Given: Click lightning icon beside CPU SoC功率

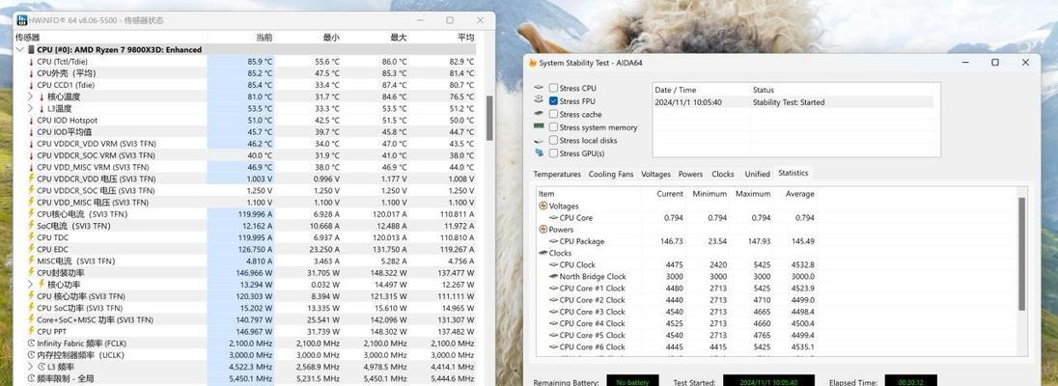Looking at the screenshot, I should tap(31, 308).
